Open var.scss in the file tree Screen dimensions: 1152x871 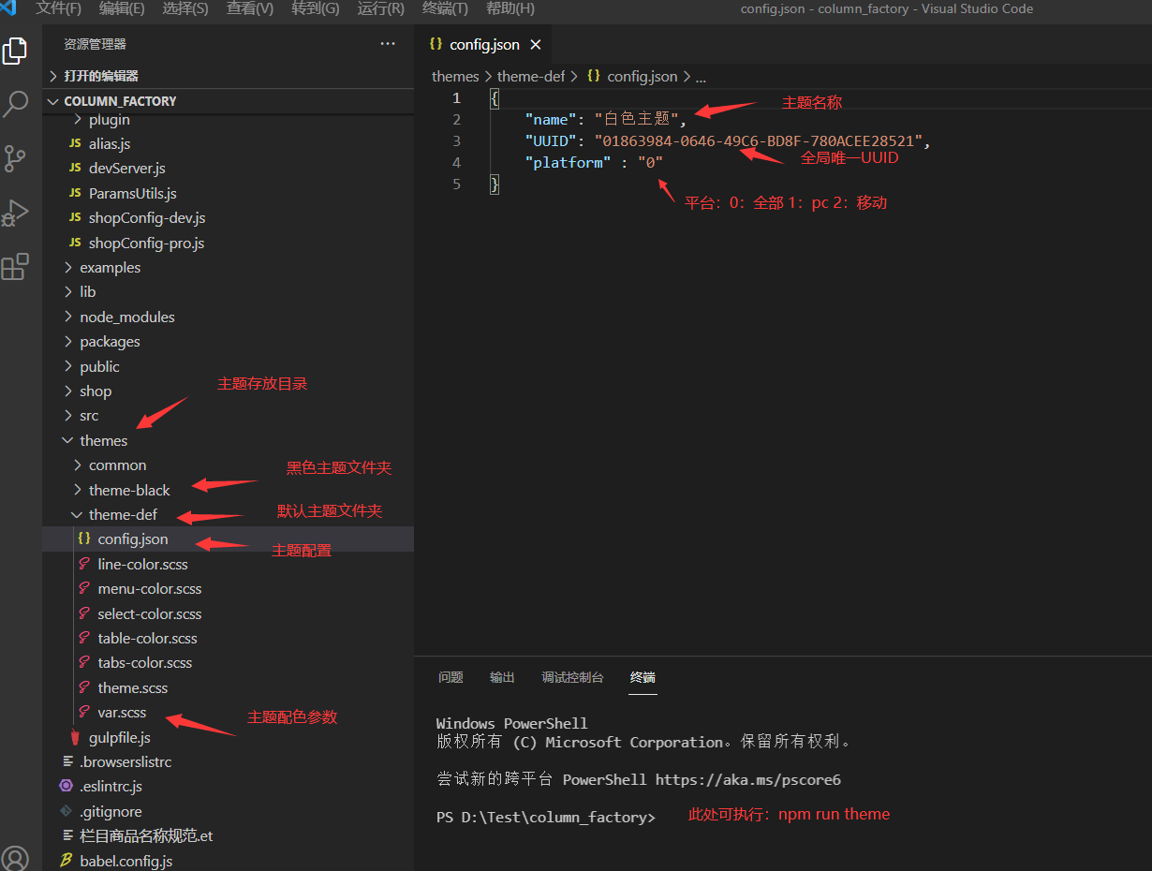tap(122, 713)
